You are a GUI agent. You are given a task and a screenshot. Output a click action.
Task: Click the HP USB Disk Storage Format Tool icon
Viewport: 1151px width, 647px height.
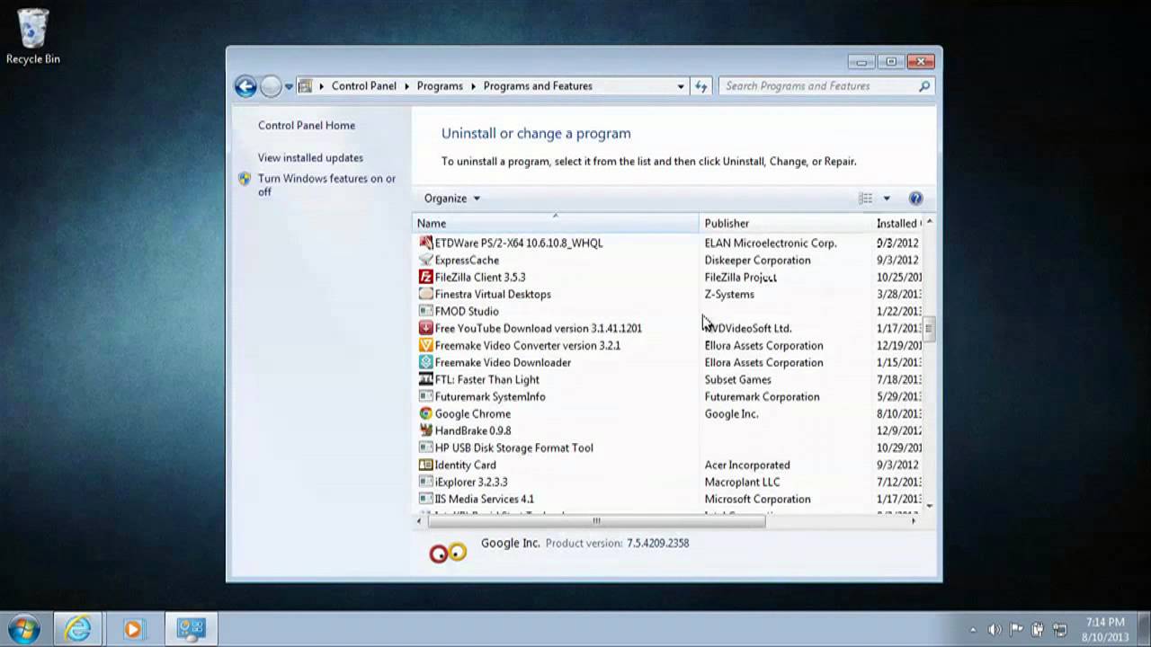click(425, 448)
